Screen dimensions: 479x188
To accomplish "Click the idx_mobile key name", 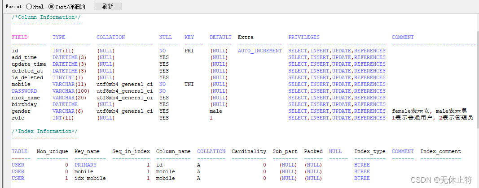I will (90, 178).
